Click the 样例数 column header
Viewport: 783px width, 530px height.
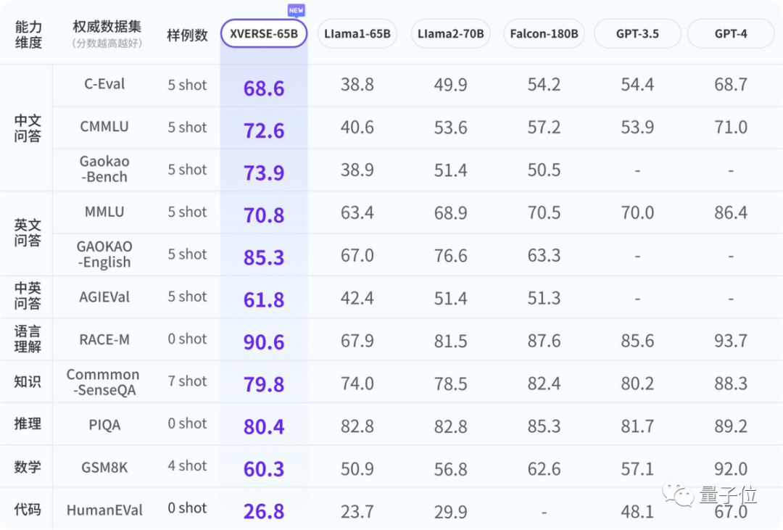(x=187, y=35)
